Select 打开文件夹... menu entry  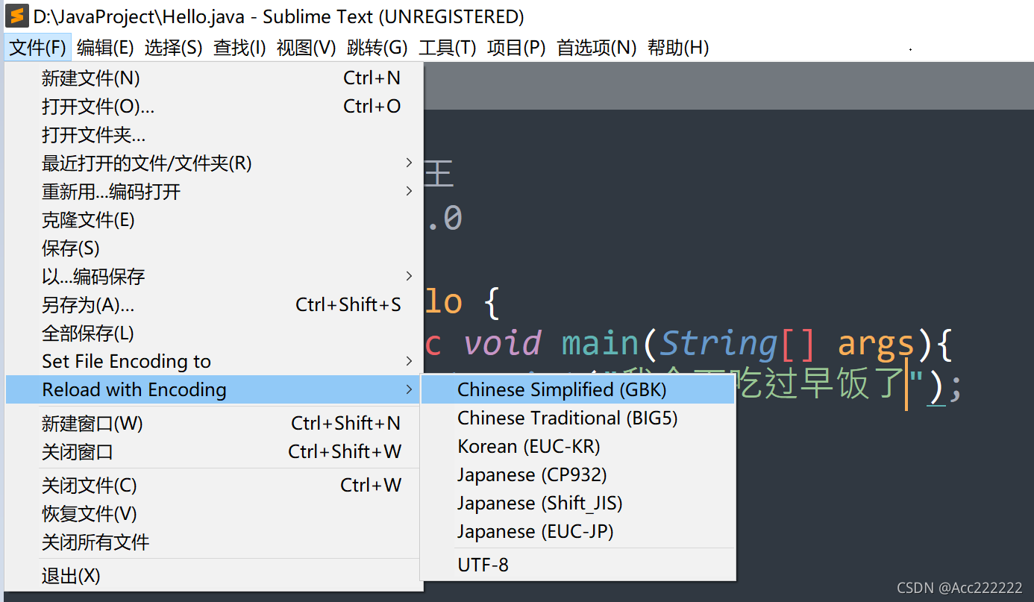point(213,135)
